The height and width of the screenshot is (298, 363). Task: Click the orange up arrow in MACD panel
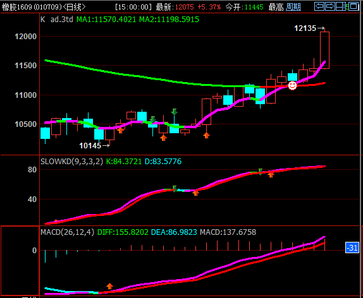(109, 286)
